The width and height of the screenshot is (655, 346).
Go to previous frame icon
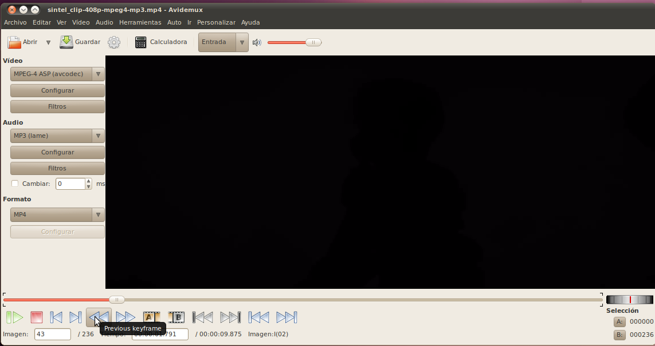[x=56, y=317]
